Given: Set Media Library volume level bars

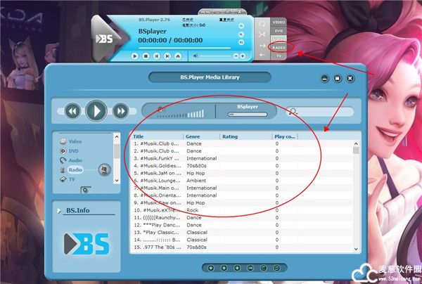Looking at the screenshot, I should click(180, 114).
